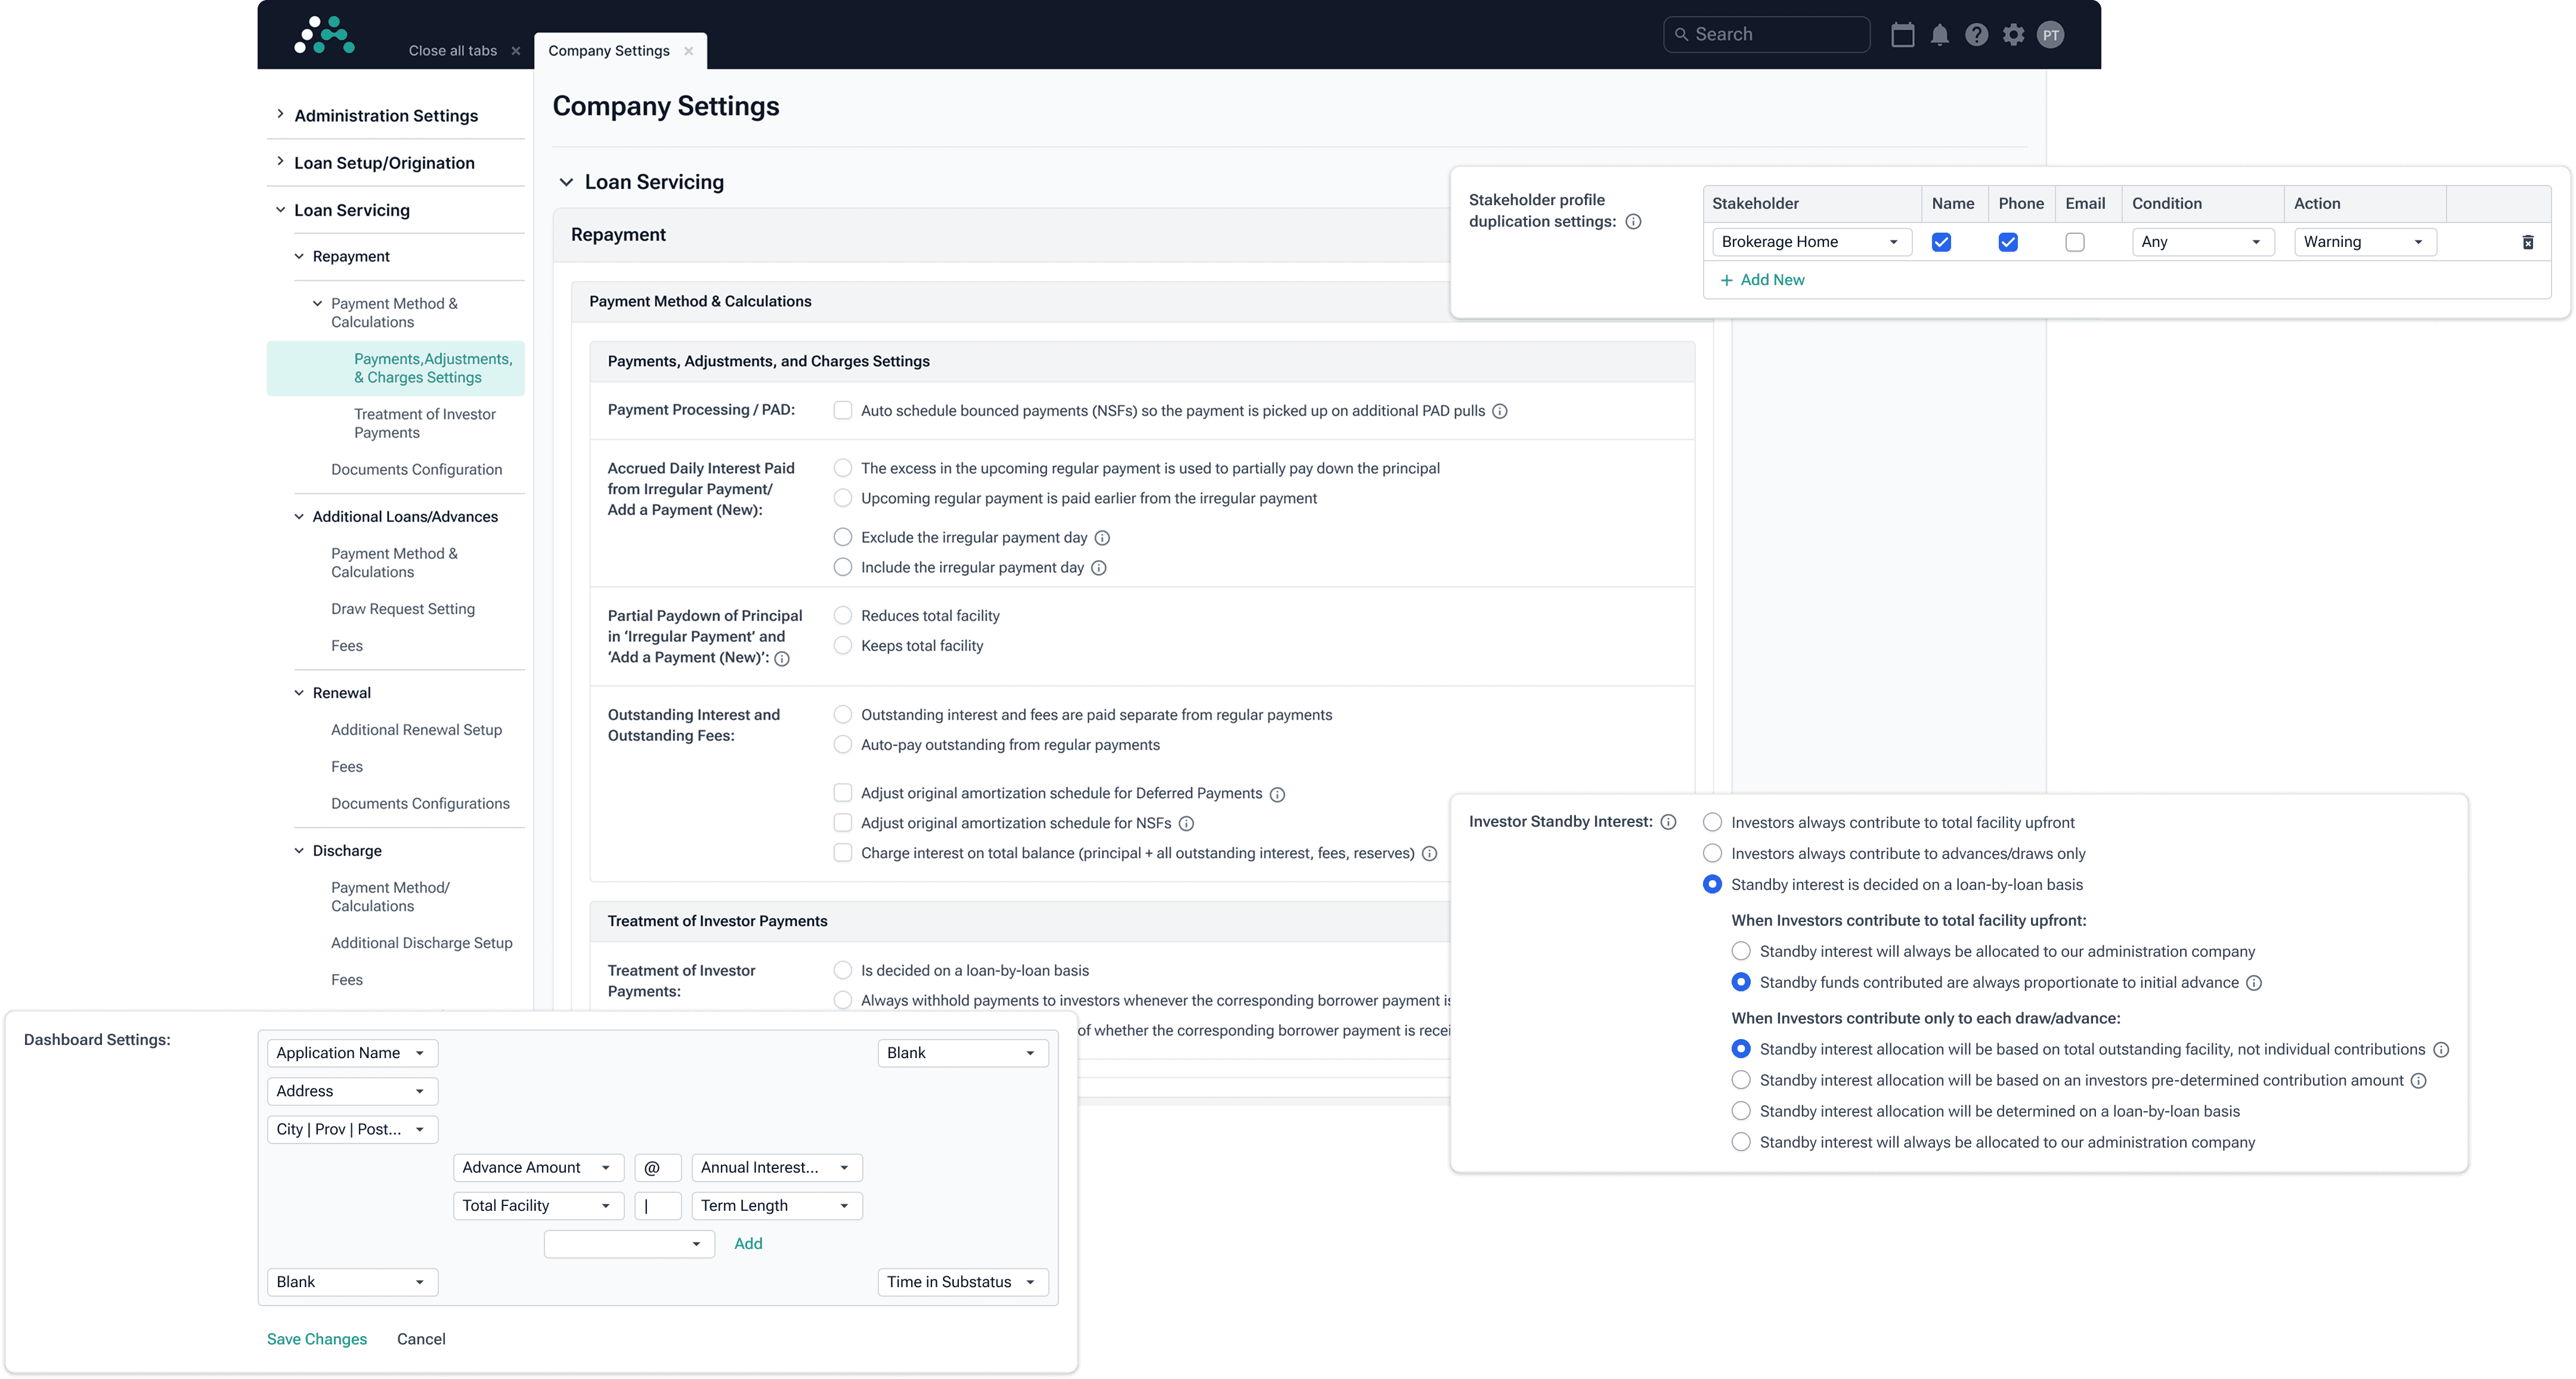Screen dimensions: 2576x1379
Task: Enable the Email checkbox for stakeholder
Action: tap(2075, 242)
